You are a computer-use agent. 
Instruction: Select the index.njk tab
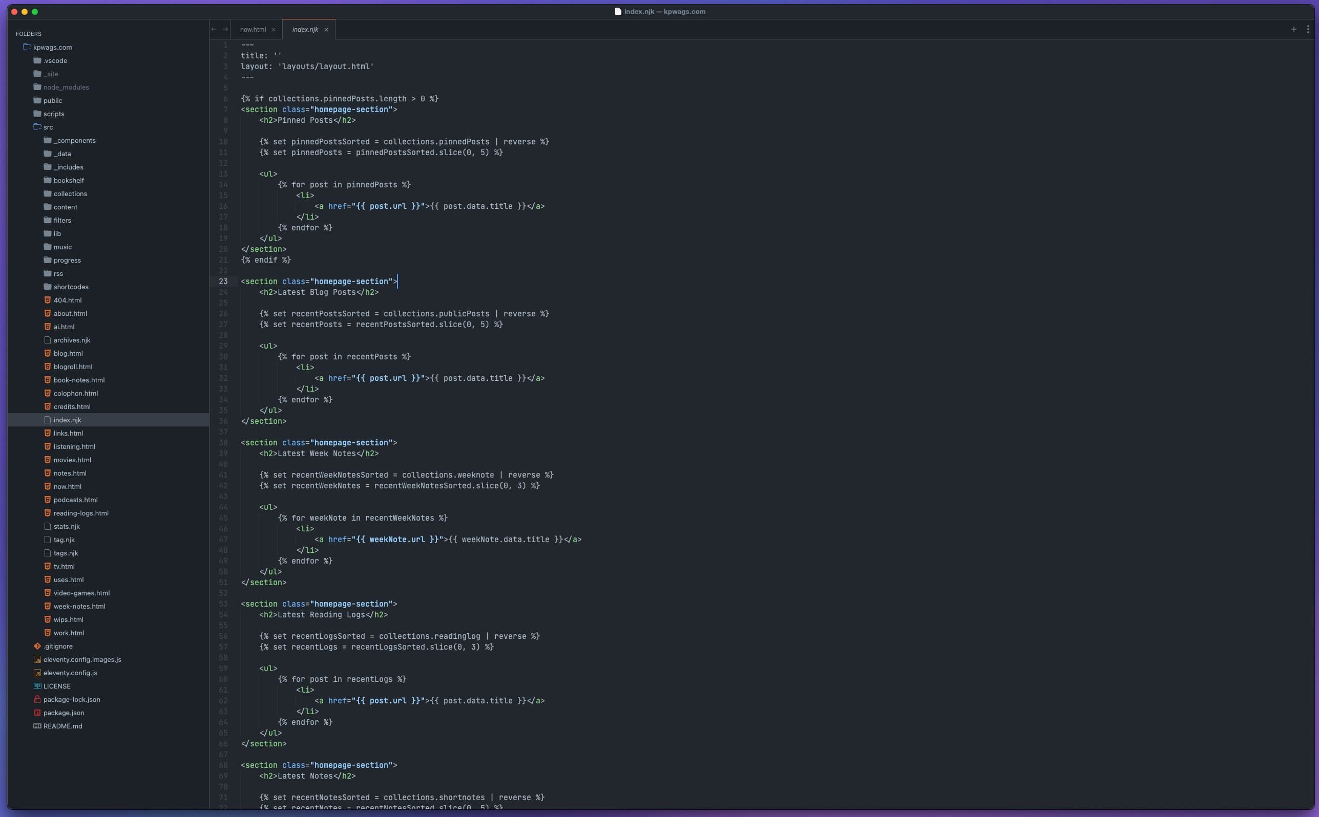pos(306,29)
